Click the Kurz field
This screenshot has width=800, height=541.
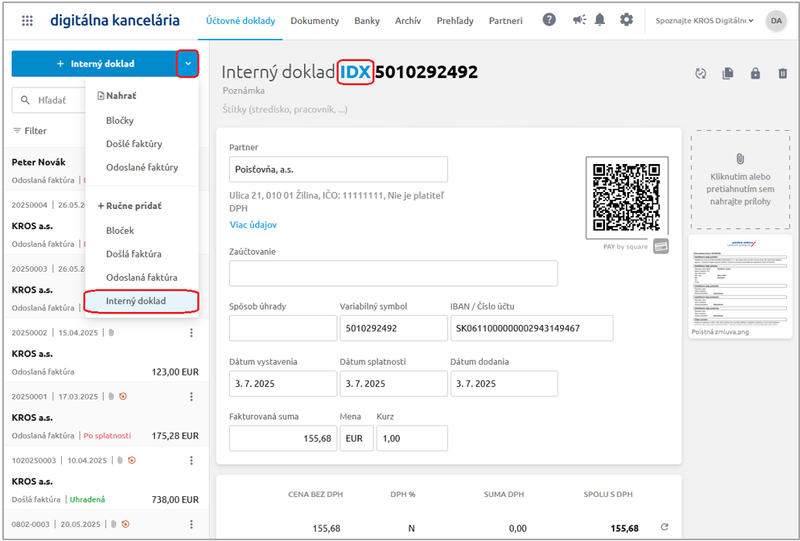coord(412,438)
